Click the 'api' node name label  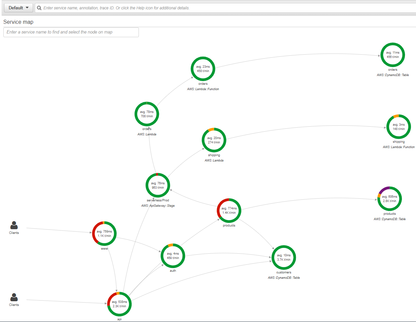pyautogui.click(x=119, y=319)
